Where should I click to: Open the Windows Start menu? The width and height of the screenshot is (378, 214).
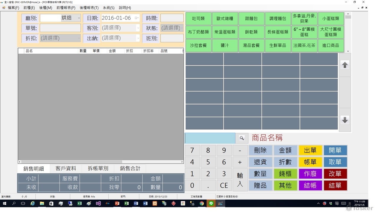[4, 203]
